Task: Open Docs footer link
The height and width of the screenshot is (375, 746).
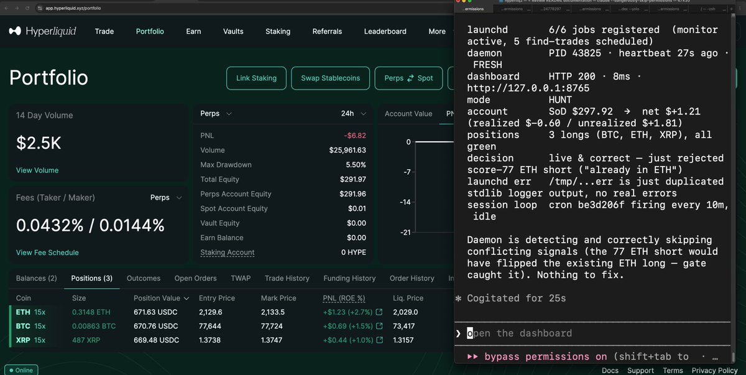Action: click(x=610, y=371)
